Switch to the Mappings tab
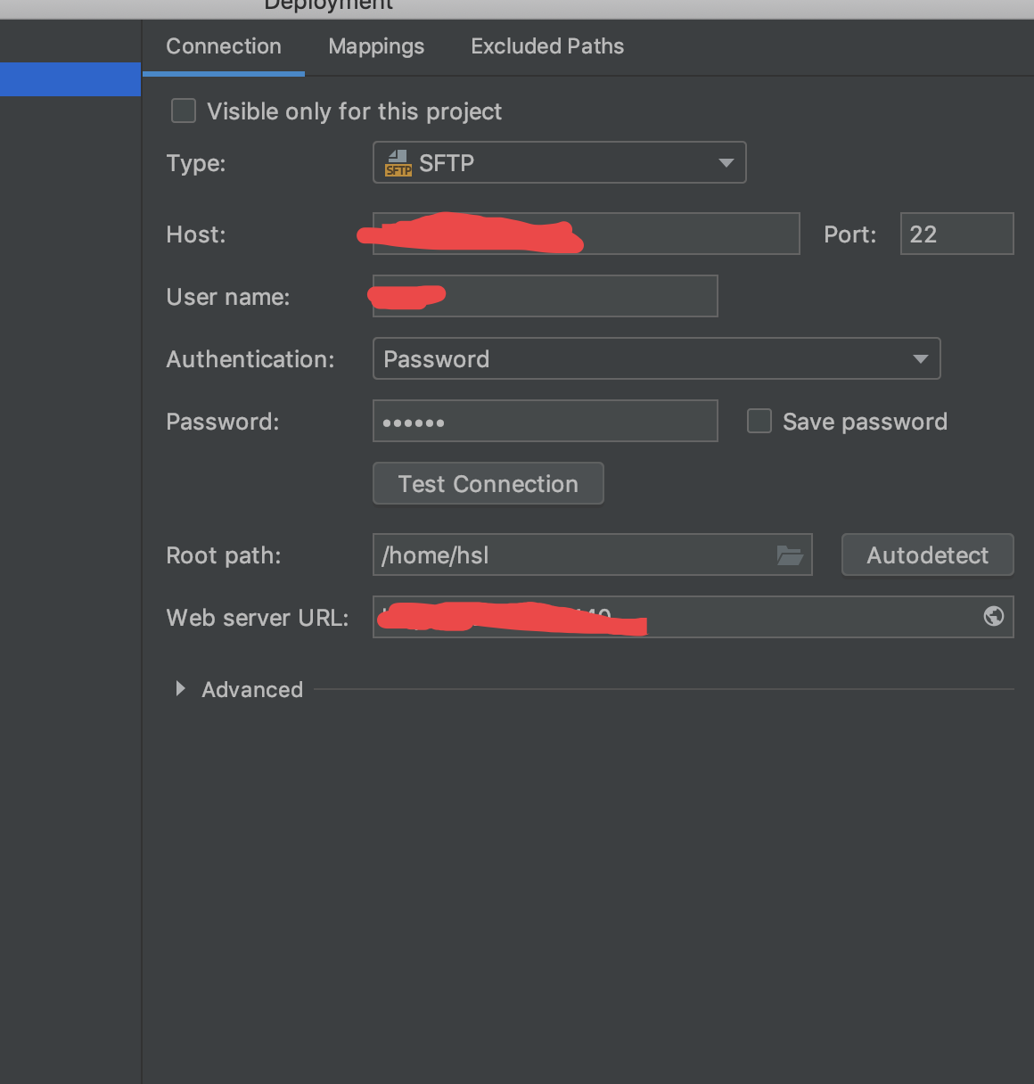The image size is (1034, 1084). [376, 46]
